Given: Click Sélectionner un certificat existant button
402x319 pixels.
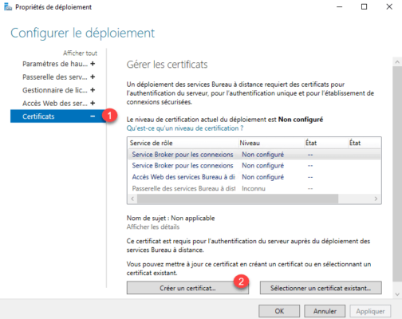Looking at the screenshot, I should 321,288.
